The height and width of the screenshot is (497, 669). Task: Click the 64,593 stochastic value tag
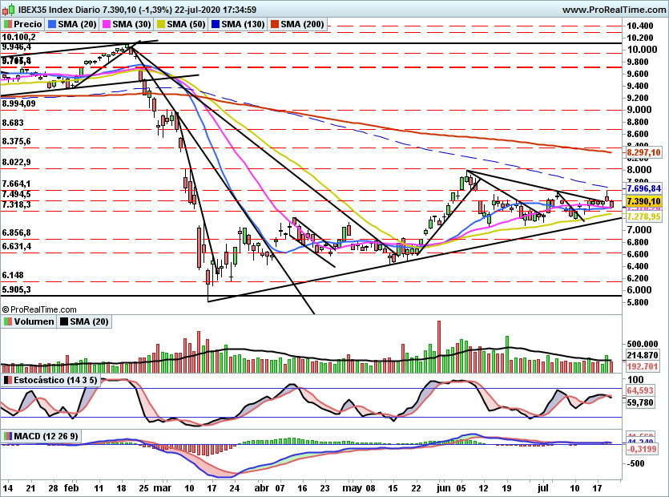point(640,390)
